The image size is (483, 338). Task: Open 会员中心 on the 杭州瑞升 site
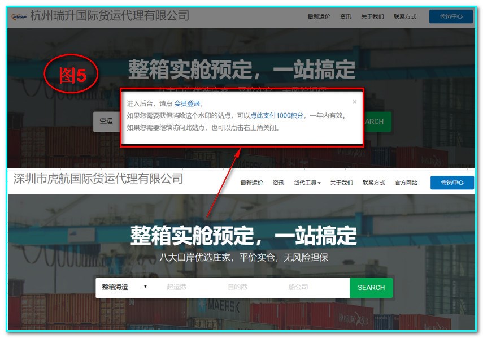coord(451,16)
